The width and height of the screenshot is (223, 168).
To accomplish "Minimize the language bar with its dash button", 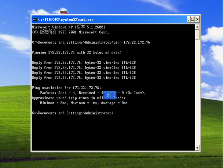I will pyautogui.click(x=114, y=94).
